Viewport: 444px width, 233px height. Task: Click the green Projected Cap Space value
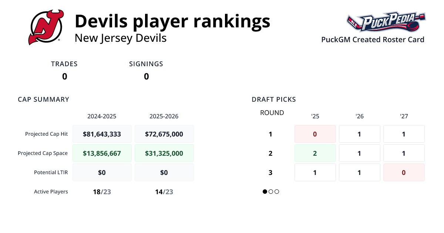point(102,153)
